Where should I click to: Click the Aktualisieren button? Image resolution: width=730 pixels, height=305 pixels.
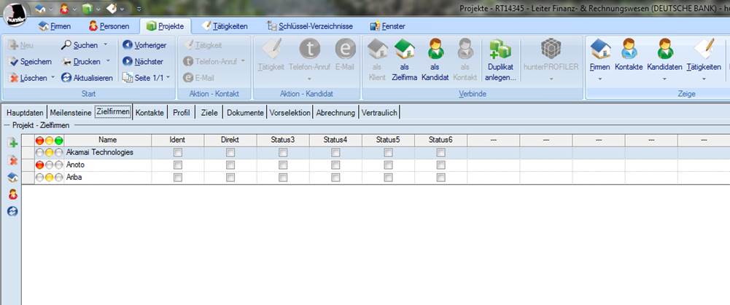[x=88, y=78]
